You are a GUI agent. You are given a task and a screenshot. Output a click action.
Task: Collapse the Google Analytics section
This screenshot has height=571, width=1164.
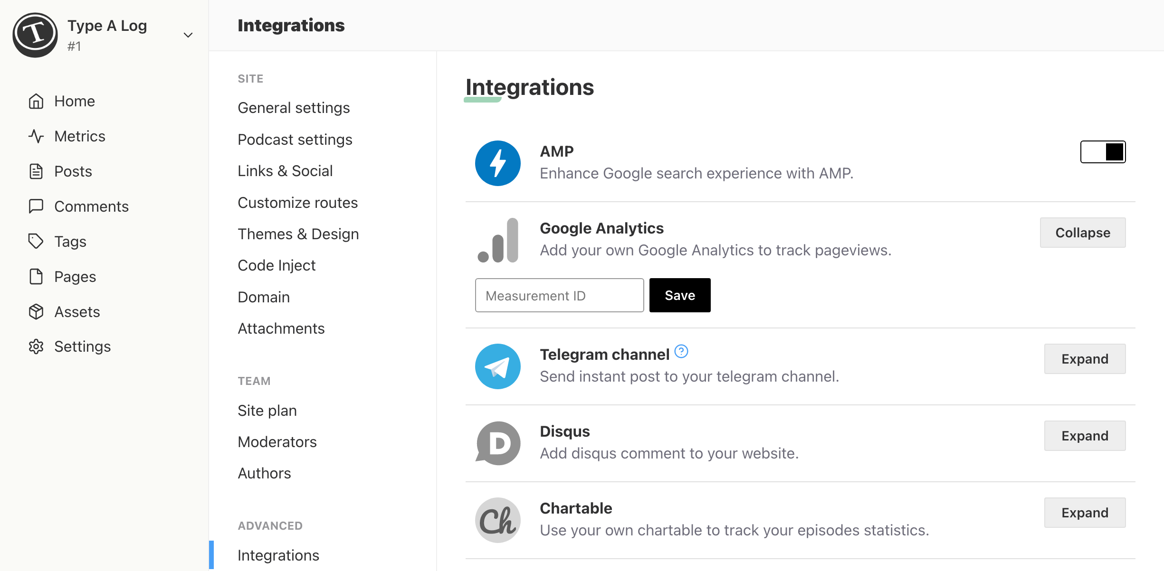point(1083,233)
